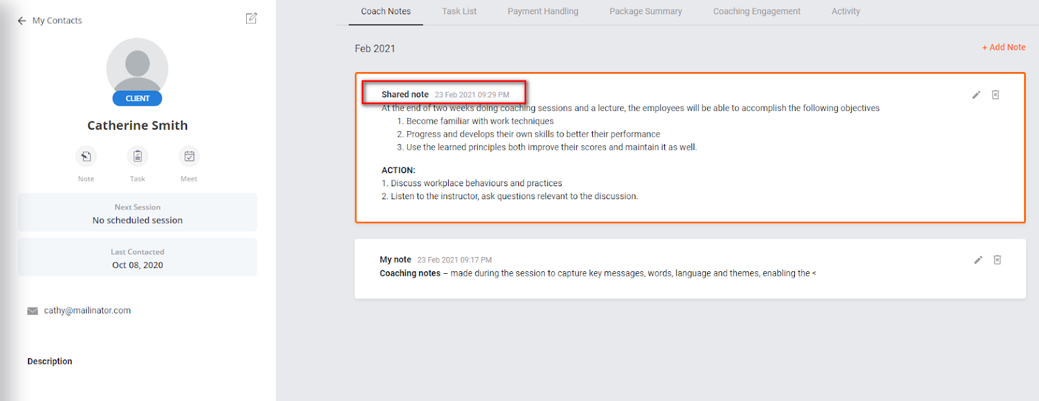Click 'Use the learned principles' line
Screen dimensions: 1039x401
(x=551, y=147)
